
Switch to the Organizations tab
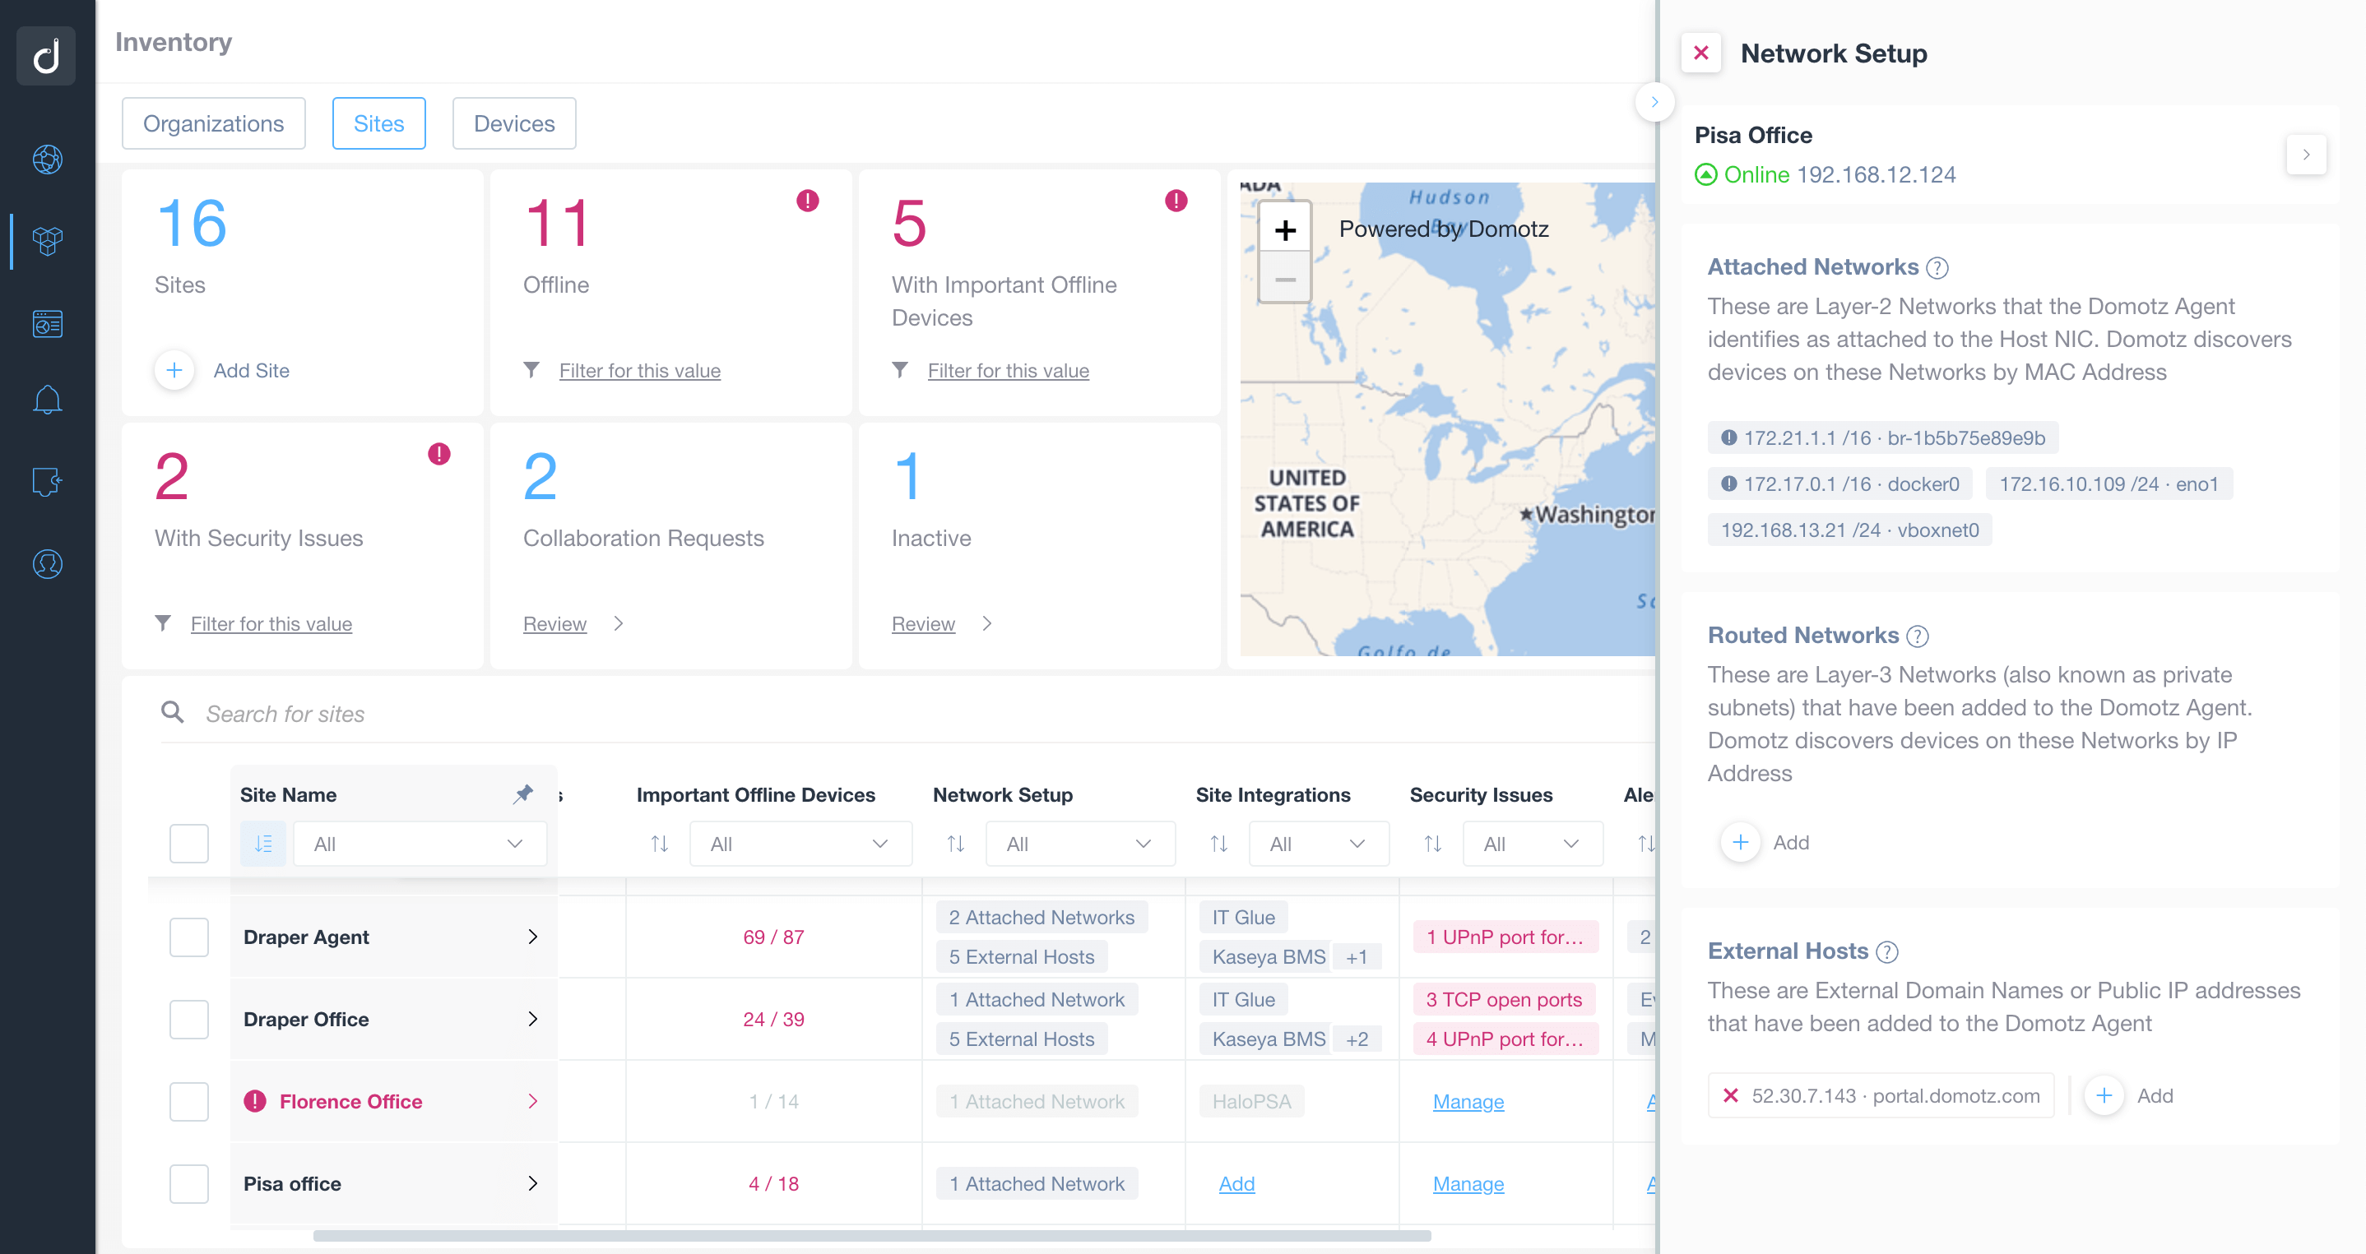pyautogui.click(x=213, y=123)
